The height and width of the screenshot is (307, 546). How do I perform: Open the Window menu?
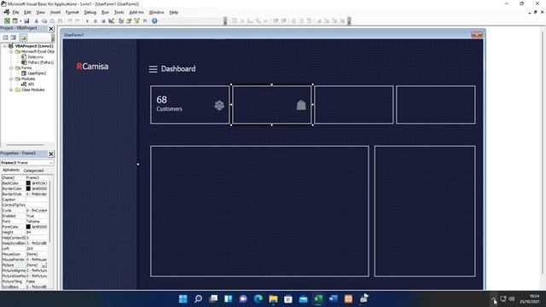tap(156, 12)
